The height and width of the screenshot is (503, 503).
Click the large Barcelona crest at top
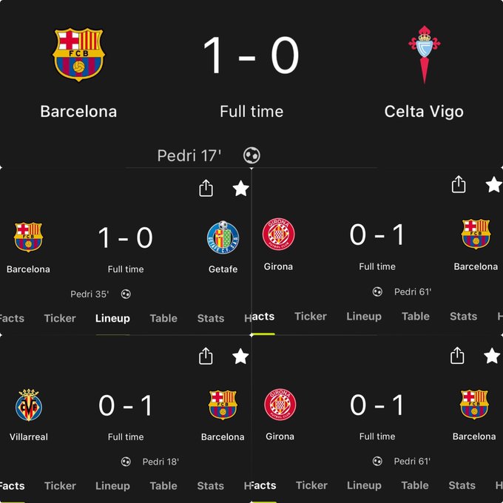(78, 55)
